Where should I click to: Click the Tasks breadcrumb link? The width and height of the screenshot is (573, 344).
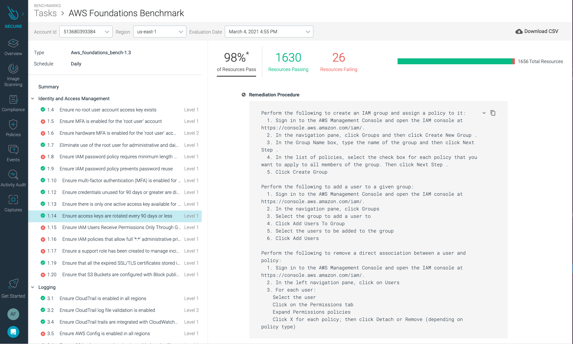click(45, 13)
